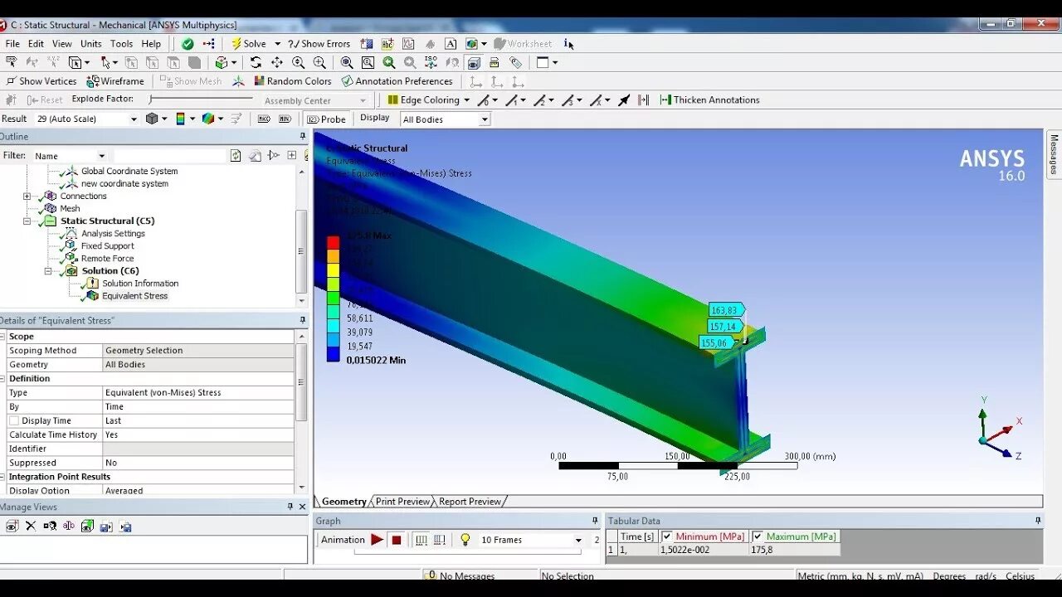
Task: Open the Tools menu
Action: point(121,44)
